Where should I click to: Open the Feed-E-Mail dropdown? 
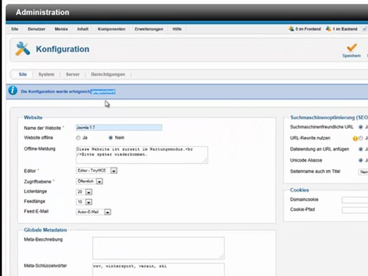point(94,212)
